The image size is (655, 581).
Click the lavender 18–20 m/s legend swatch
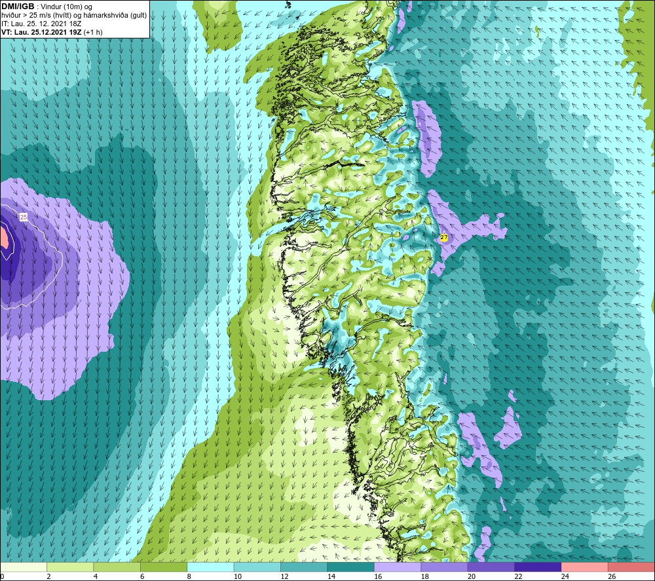(x=445, y=567)
